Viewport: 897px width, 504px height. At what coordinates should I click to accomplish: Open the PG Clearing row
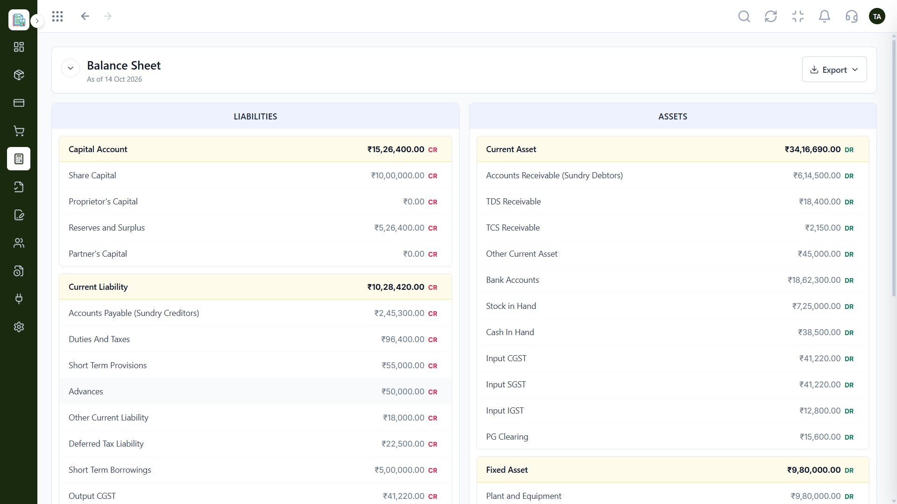tap(673, 437)
